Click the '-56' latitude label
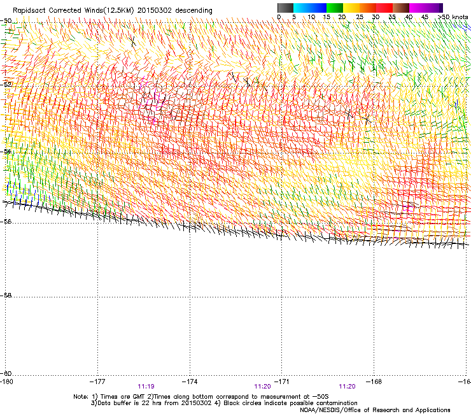Image resolution: width=471 pixels, height=414 pixels. tap(6, 222)
